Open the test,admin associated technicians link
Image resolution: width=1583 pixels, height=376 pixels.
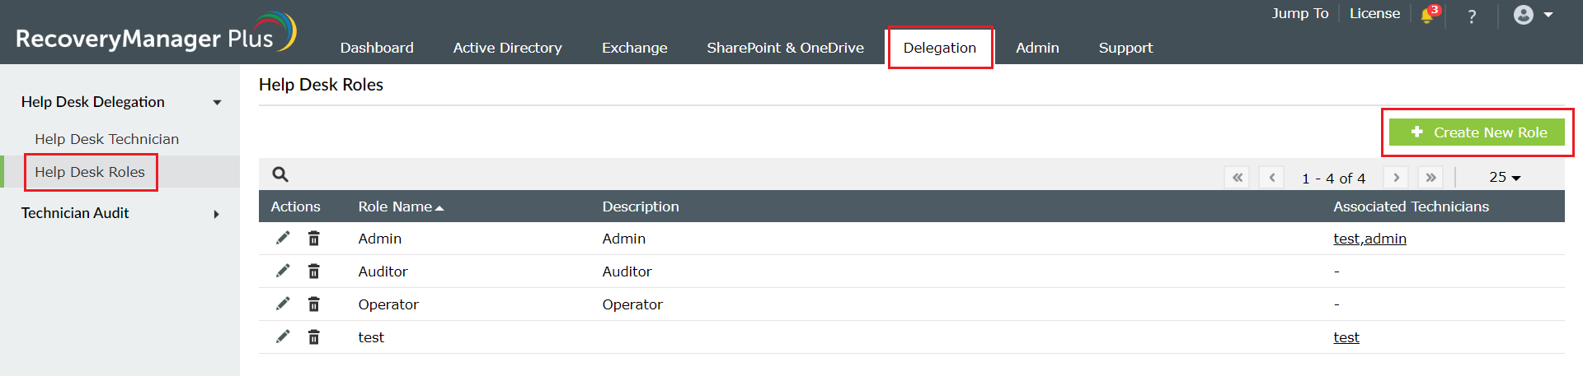tap(1369, 239)
